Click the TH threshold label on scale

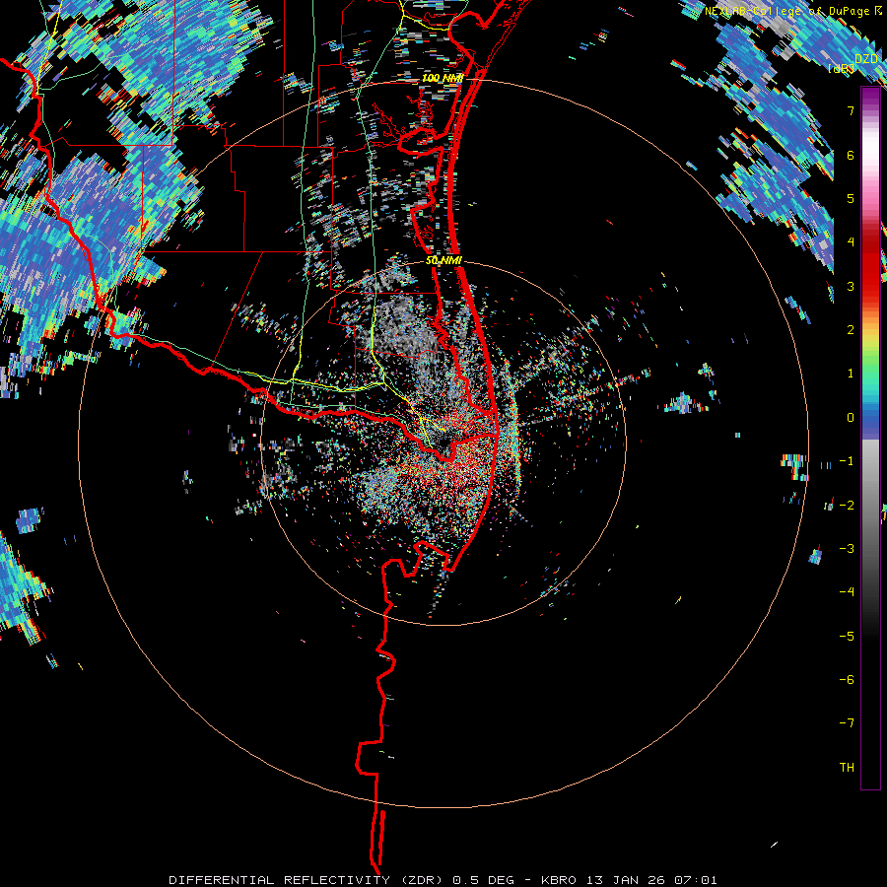(847, 768)
